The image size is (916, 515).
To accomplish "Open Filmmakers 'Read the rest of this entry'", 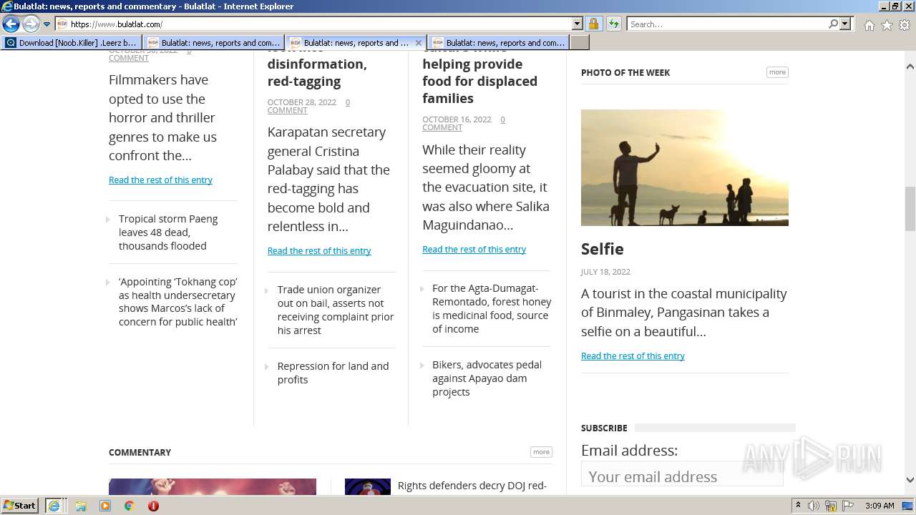I will tap(160, 180).
